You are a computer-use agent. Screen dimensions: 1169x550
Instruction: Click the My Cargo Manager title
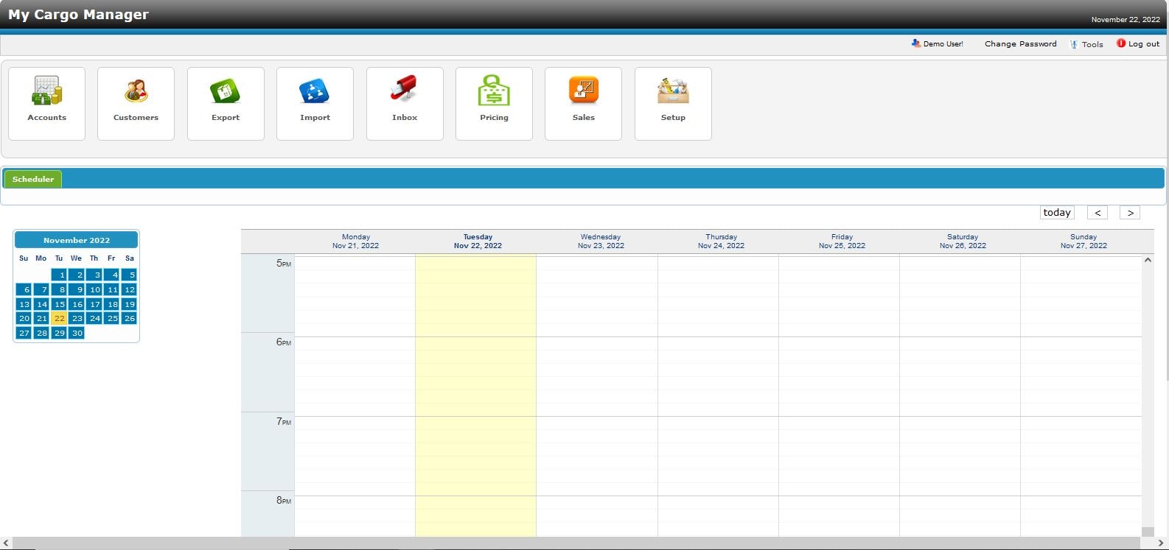(x=78, y=14)
